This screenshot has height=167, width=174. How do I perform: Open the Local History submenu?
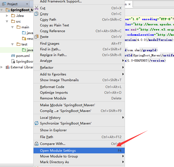point(79,117)
